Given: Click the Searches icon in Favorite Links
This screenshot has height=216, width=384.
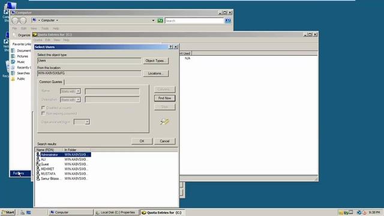Looking at the screenshot, I should point(13,73).
